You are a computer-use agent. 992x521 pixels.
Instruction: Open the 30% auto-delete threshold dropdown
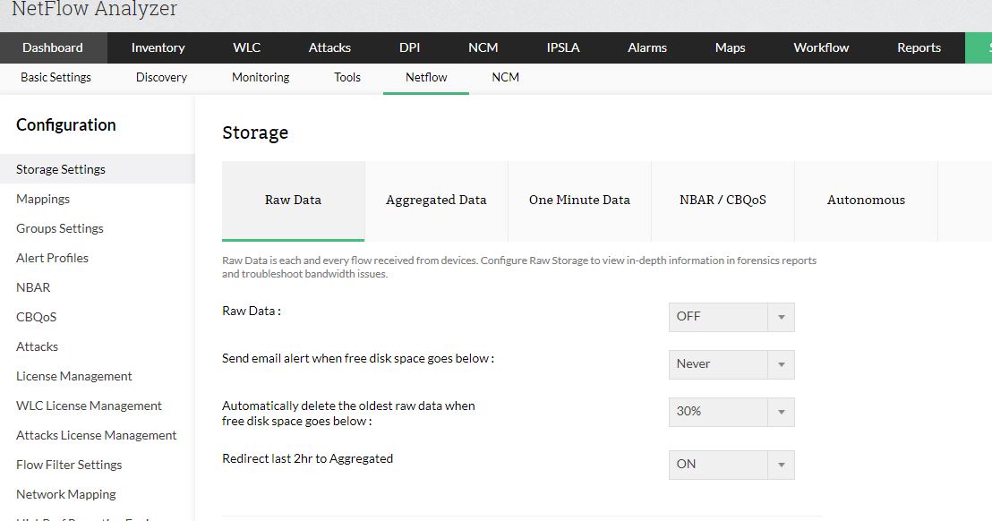(x=731, y=412)
